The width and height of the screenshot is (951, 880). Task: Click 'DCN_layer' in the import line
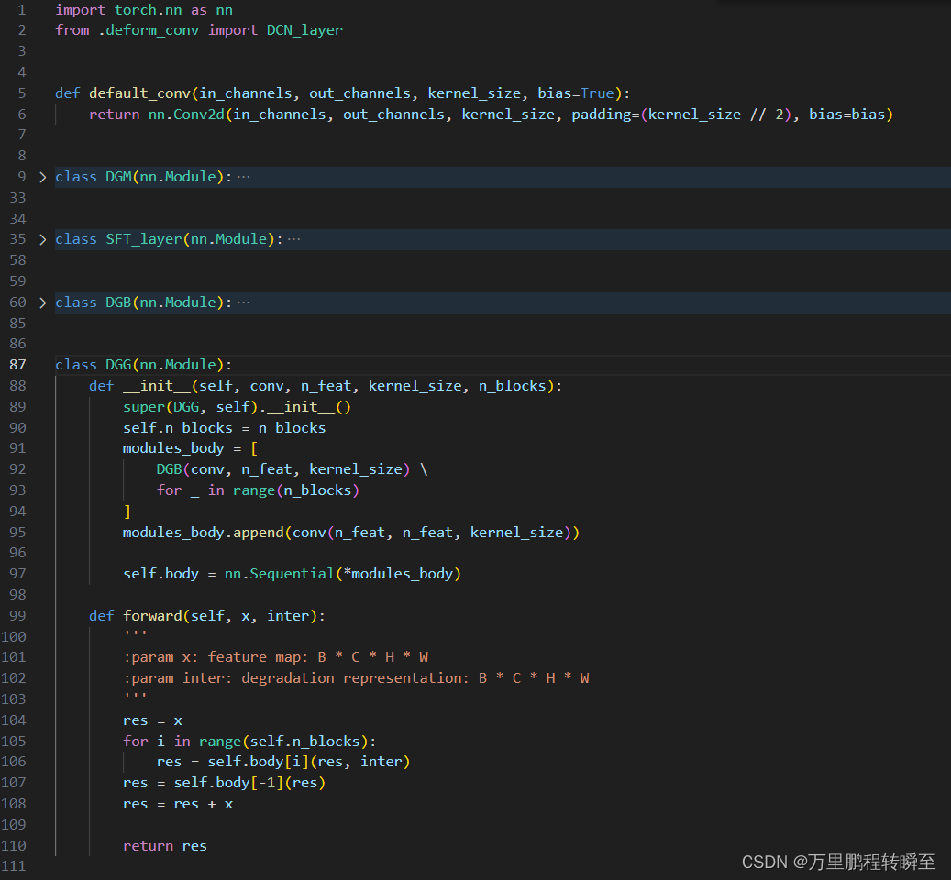click(304, 30)
